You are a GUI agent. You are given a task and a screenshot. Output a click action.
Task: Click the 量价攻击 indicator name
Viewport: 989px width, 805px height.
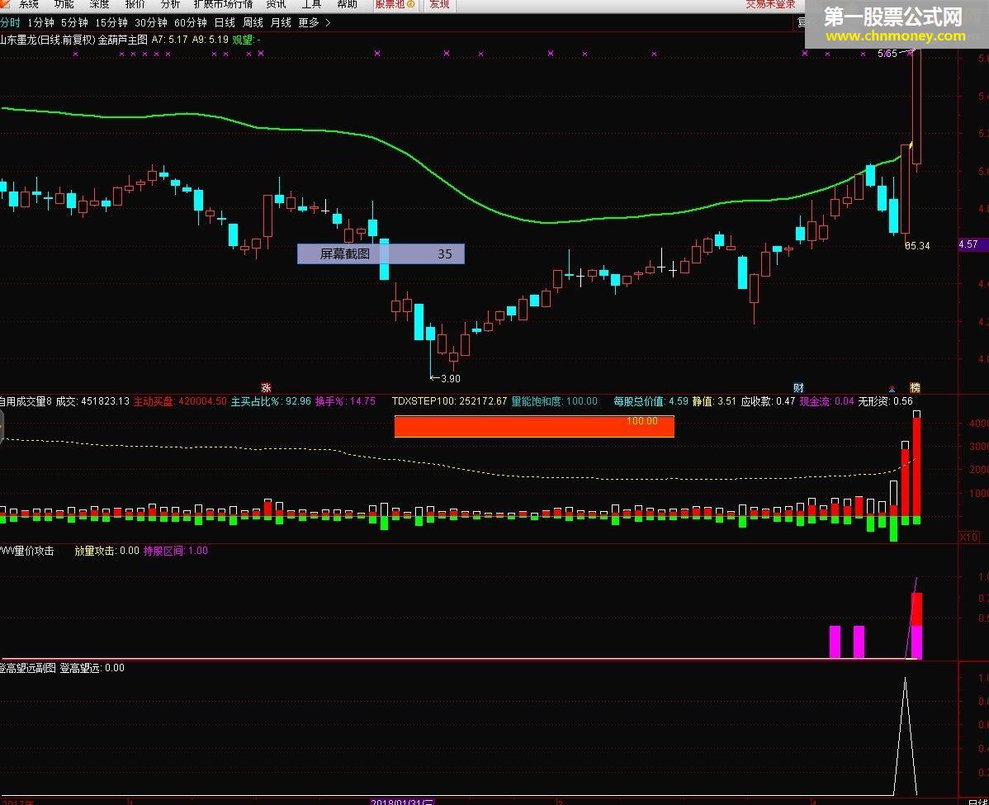(27, 551)
